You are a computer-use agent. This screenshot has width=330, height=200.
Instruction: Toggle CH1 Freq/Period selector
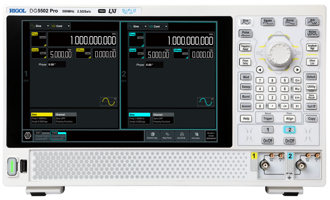click(x=39, y=39)
